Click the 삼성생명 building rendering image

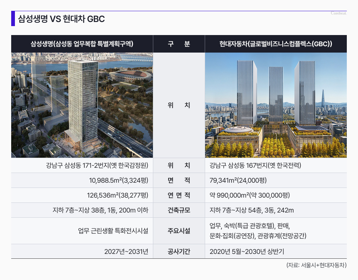(82, 105)
